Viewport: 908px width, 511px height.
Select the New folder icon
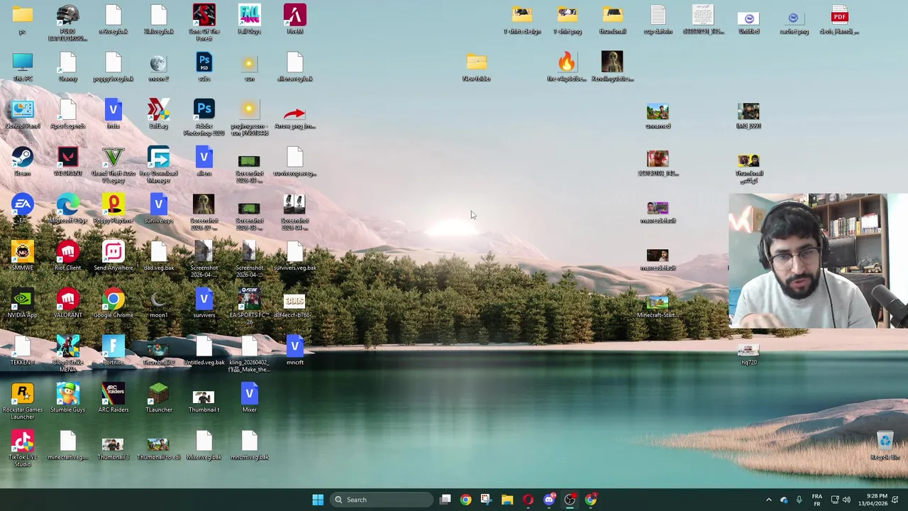pyautogui.click(x=476, y=67)
